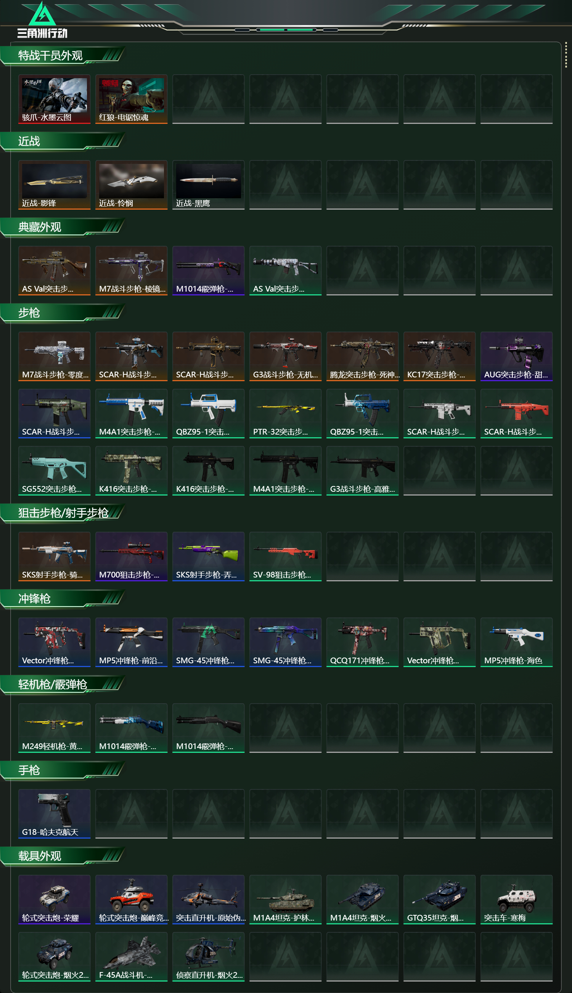Select the 红狼-电锯惊魂 operator skin
Viewport: 572px width, 993px height.
(x=131, y=99)
